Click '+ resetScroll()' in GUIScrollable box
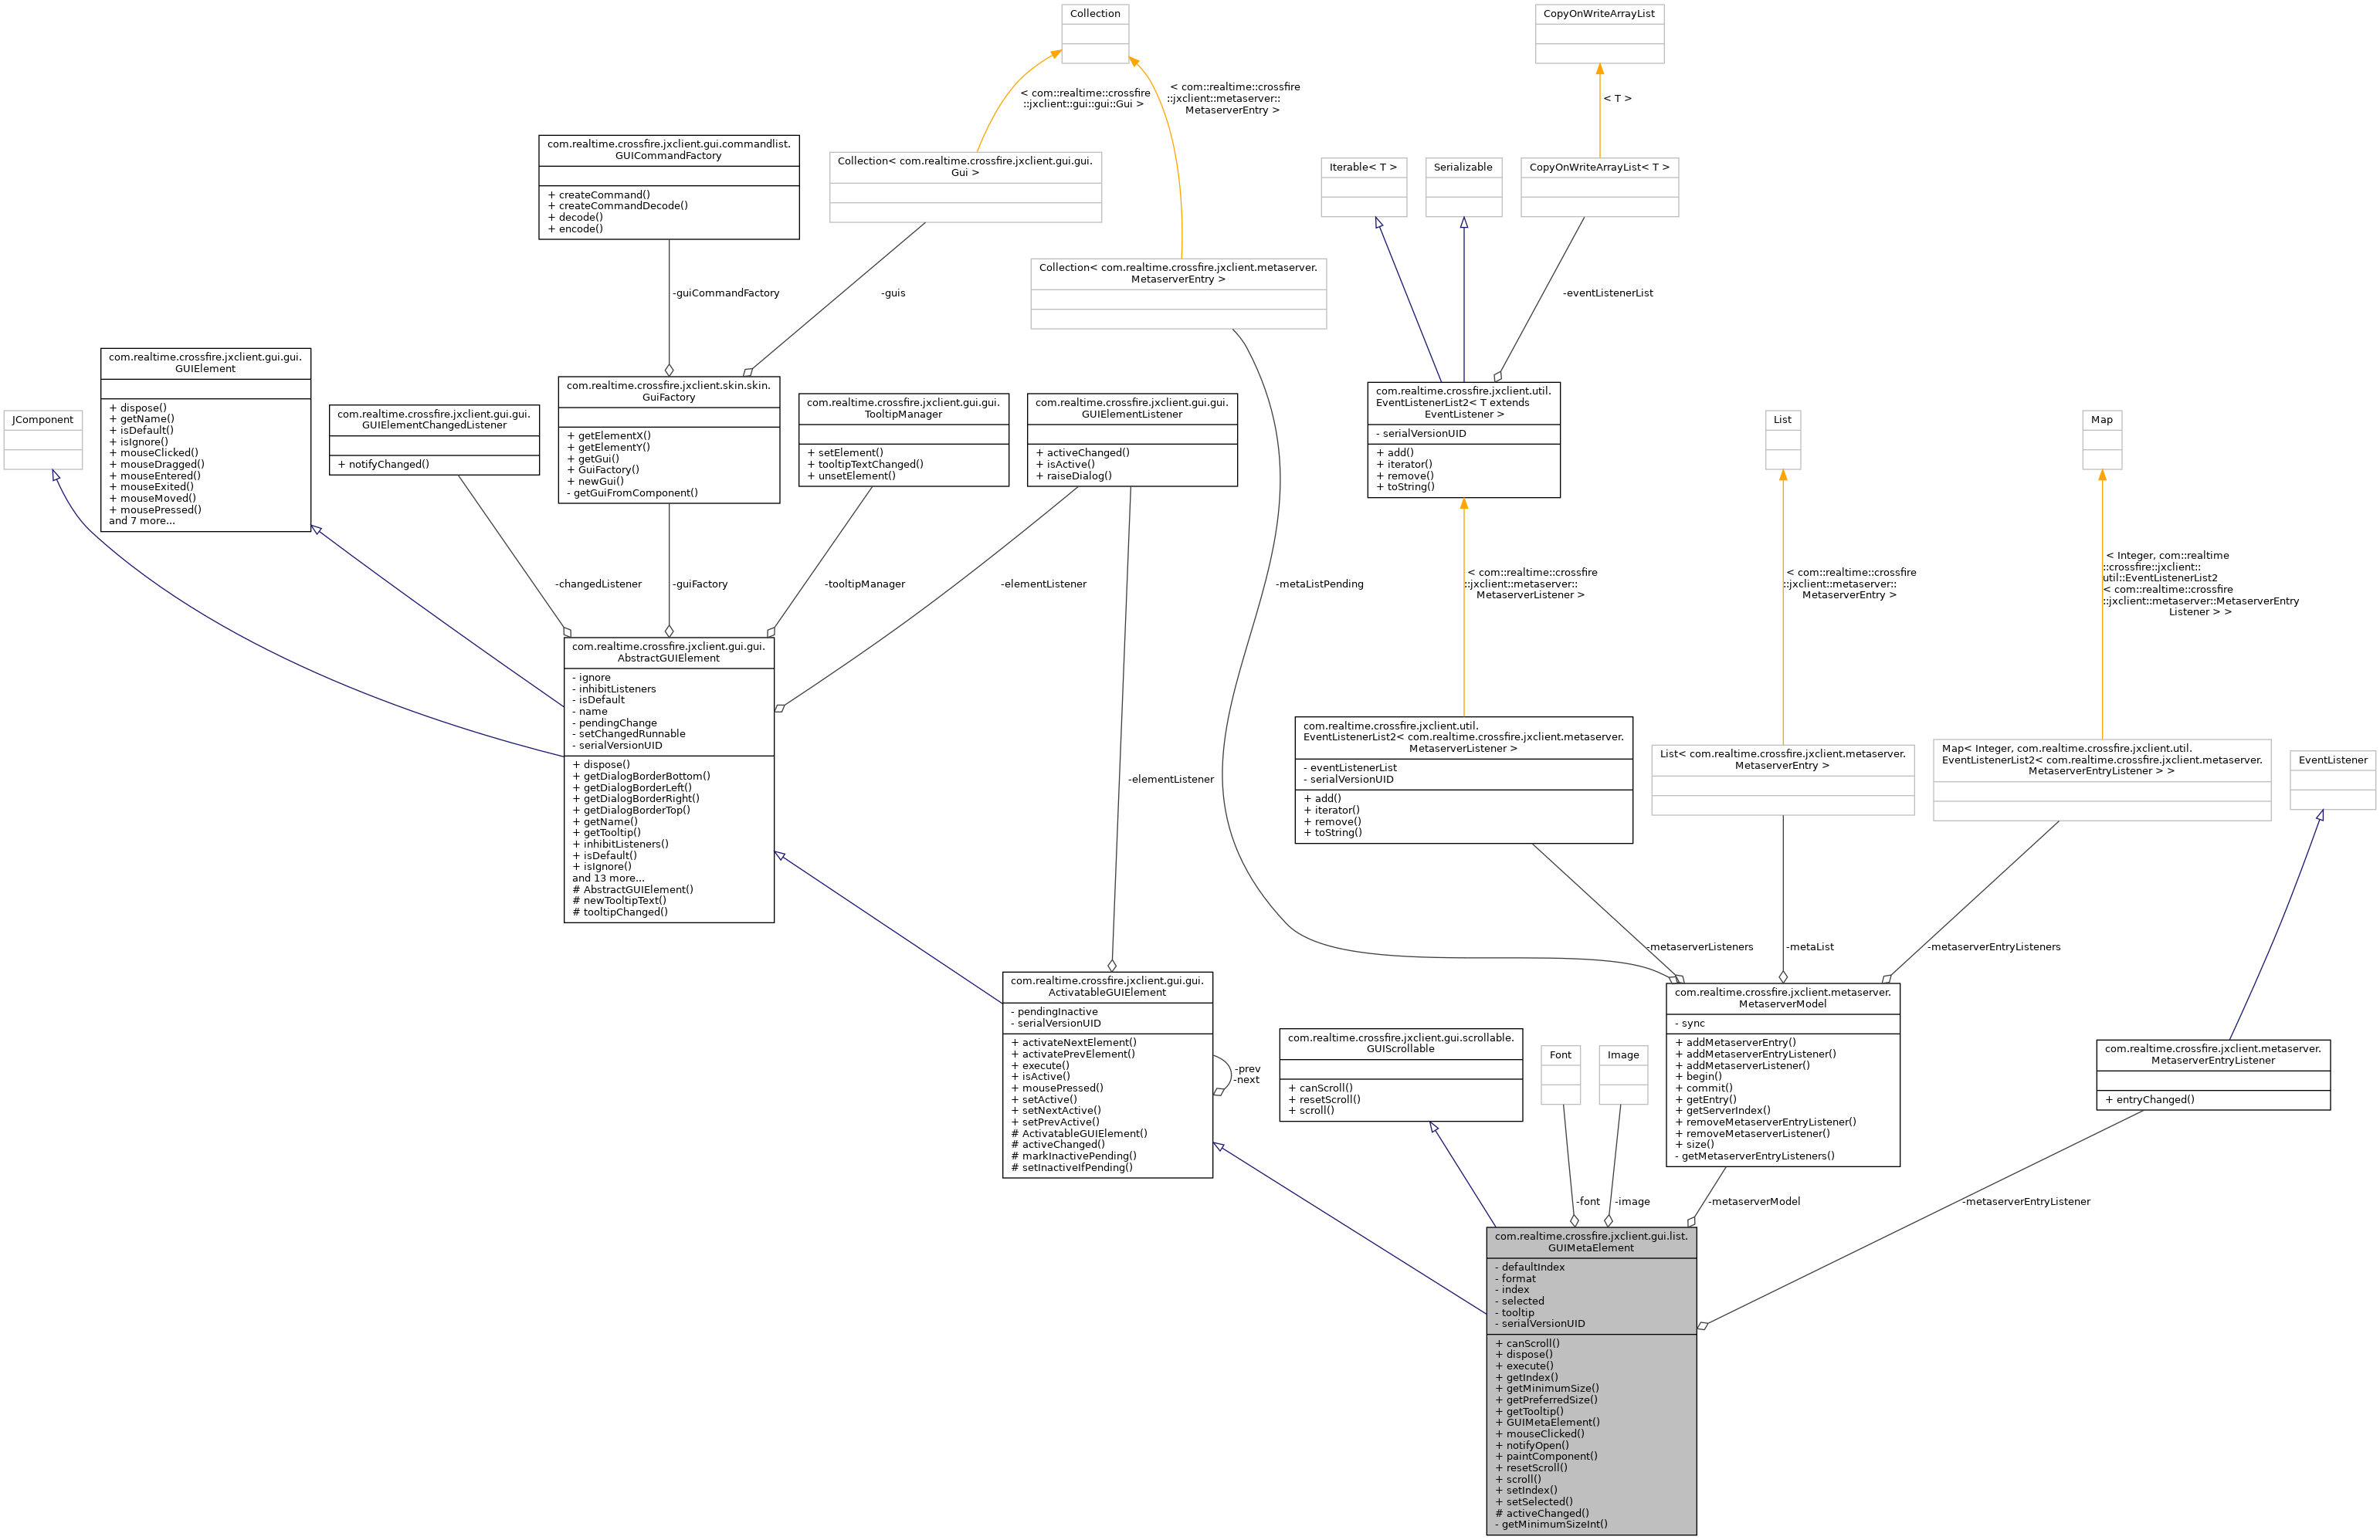Viewport: 2380px width, 1540px height. [x=1324, y=1099]
